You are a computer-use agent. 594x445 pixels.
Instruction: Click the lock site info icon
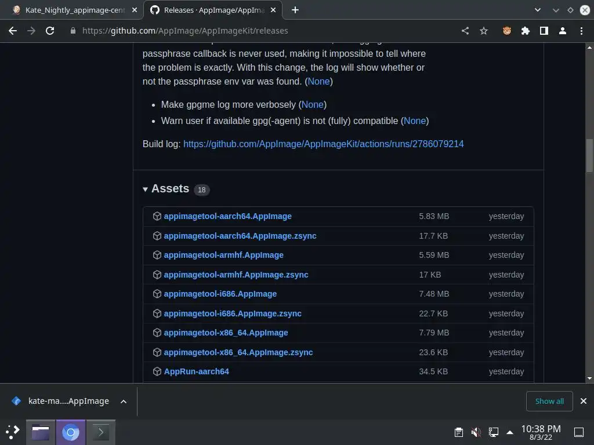pyautogui.click(x=73, y=31)
